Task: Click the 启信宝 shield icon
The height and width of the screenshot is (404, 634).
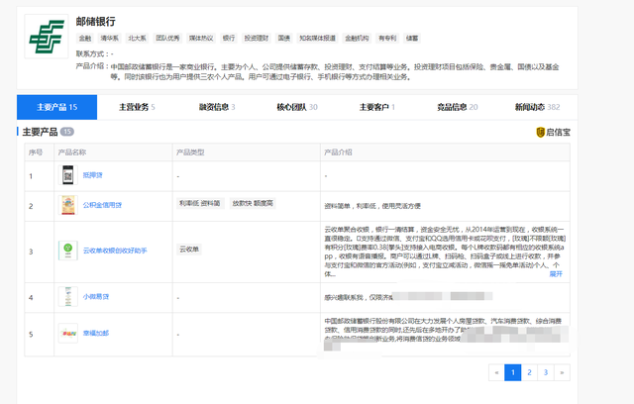Action: [x=540, y=132]
